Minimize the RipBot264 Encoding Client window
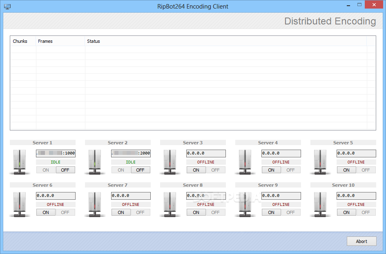 348,5
